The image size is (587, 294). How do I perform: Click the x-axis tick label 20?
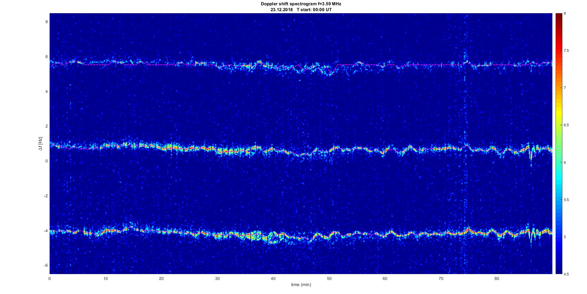tap(161, 278)
